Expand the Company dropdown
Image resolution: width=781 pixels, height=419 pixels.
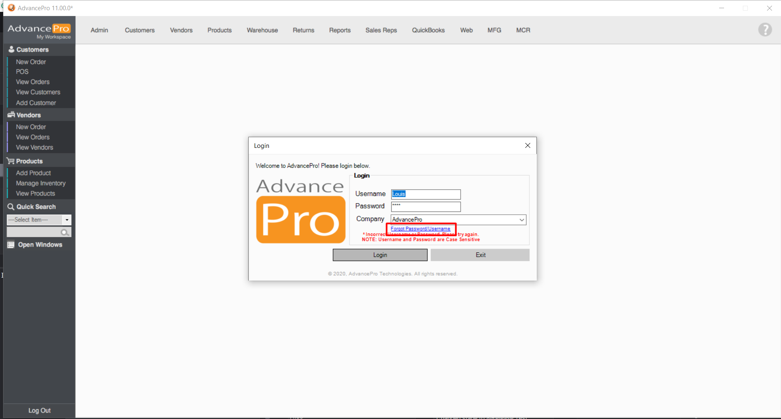(522, 220)
